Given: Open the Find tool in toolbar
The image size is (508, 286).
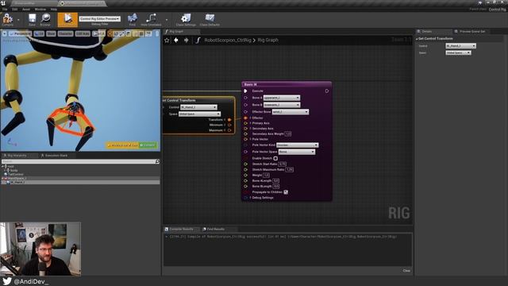Looking at the screenshot, I should 133,20.
